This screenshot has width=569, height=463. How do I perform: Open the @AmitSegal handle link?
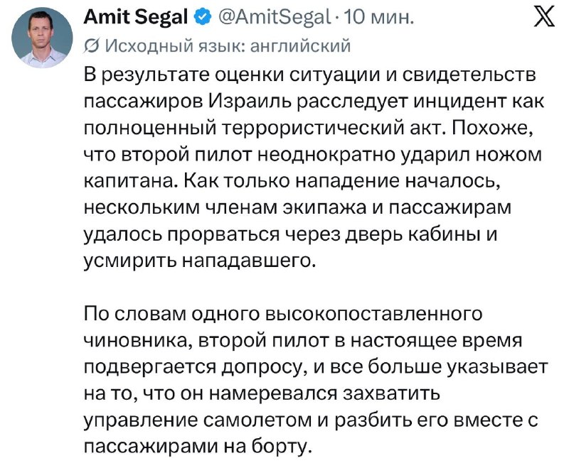(x=274, y=17)
